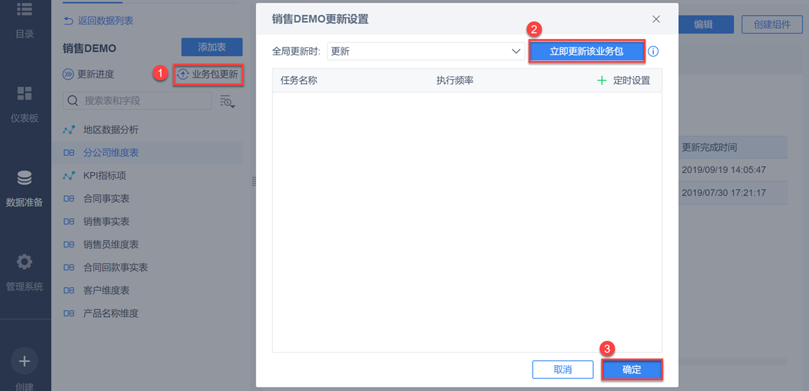Click the 确定 confirm button

(x=632, y=369)
